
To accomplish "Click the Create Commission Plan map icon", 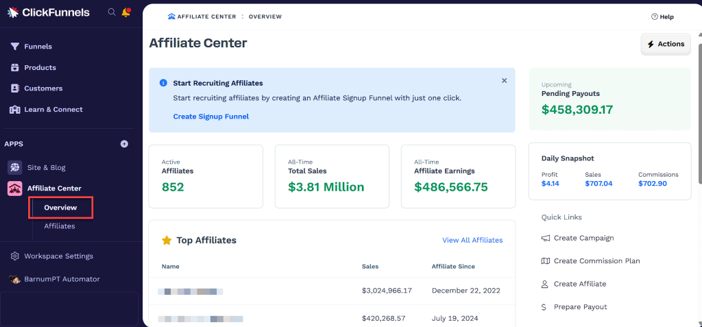I will [545, 261].
